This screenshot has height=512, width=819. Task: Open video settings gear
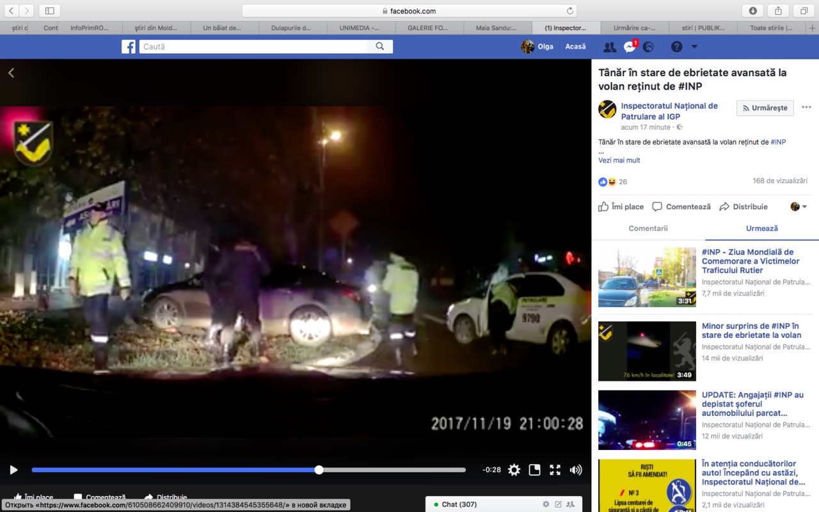coord(514,470)
